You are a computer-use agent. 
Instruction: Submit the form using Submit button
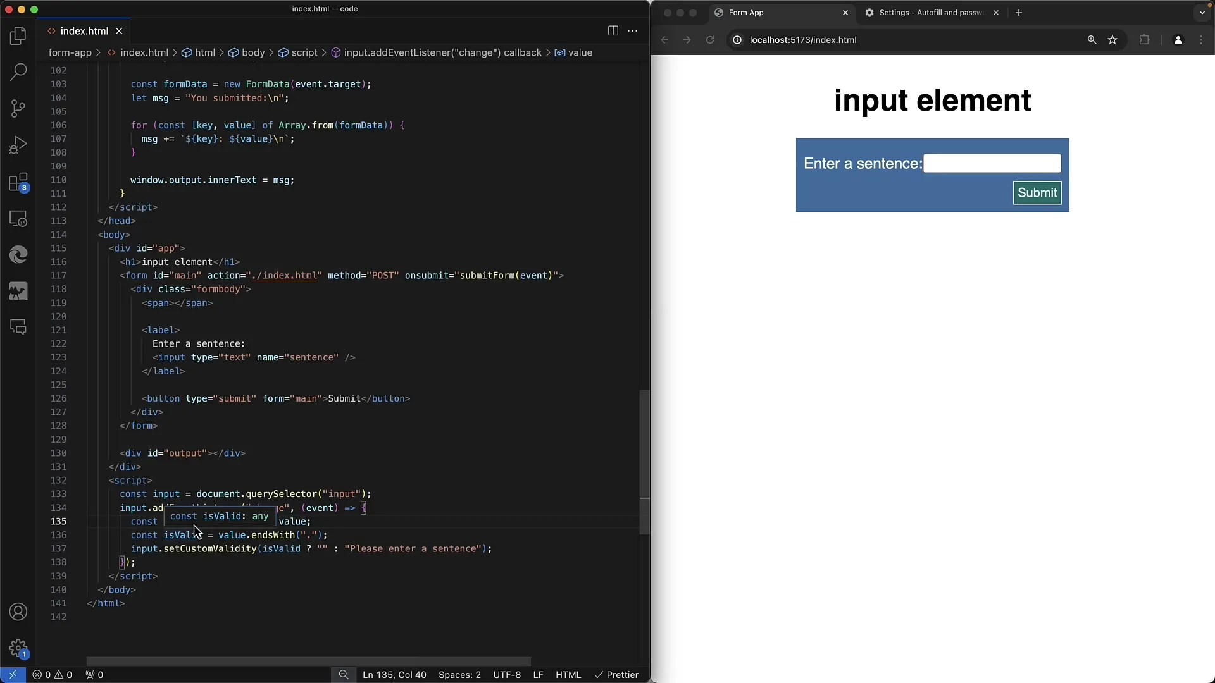1037,193
